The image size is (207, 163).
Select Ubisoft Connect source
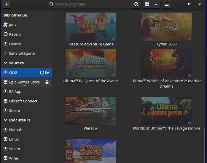23,101
